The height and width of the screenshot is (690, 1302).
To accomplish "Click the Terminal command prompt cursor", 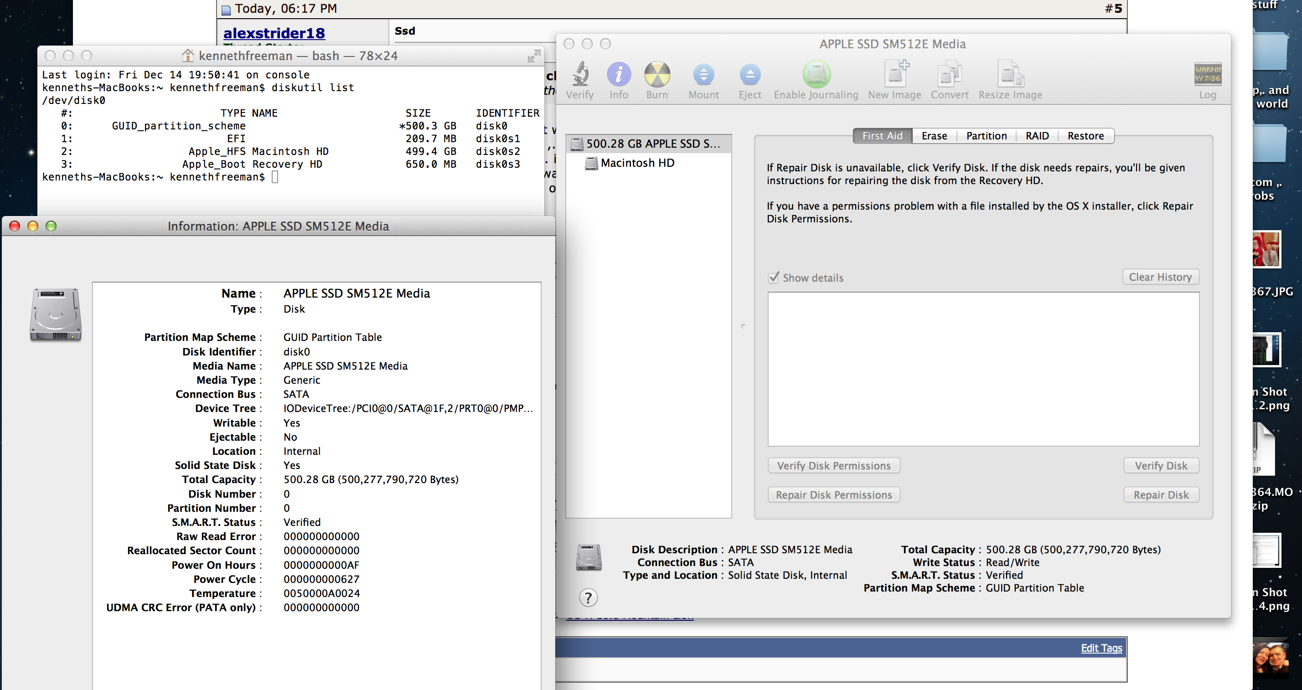I will coord(275,177).
